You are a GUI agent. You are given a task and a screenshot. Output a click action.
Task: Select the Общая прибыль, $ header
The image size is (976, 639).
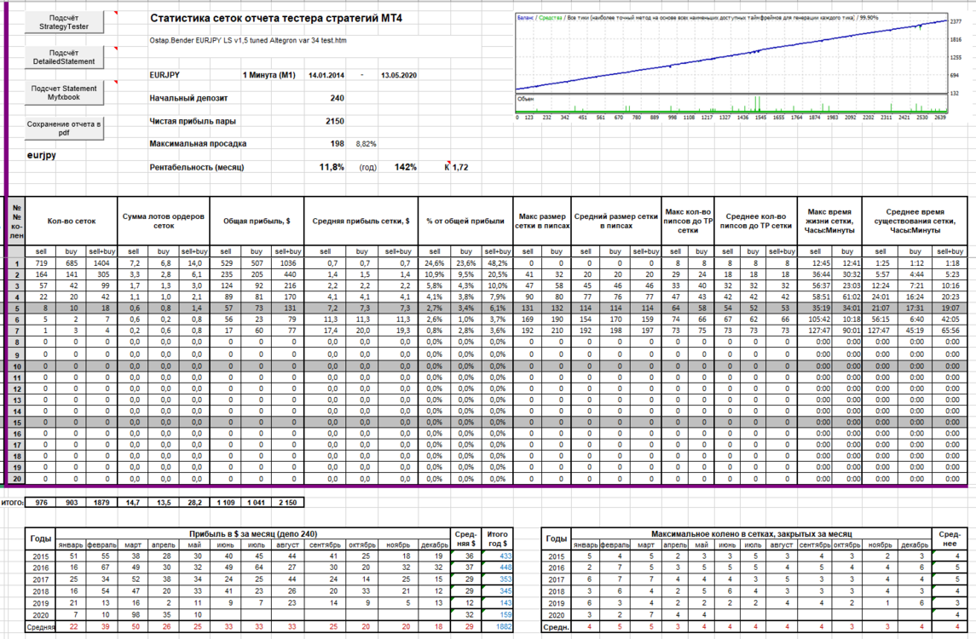pos(257,221)
